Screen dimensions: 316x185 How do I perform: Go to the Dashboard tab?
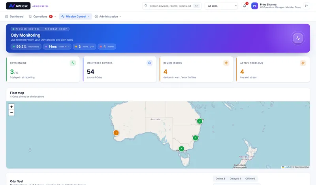[14, 17]
